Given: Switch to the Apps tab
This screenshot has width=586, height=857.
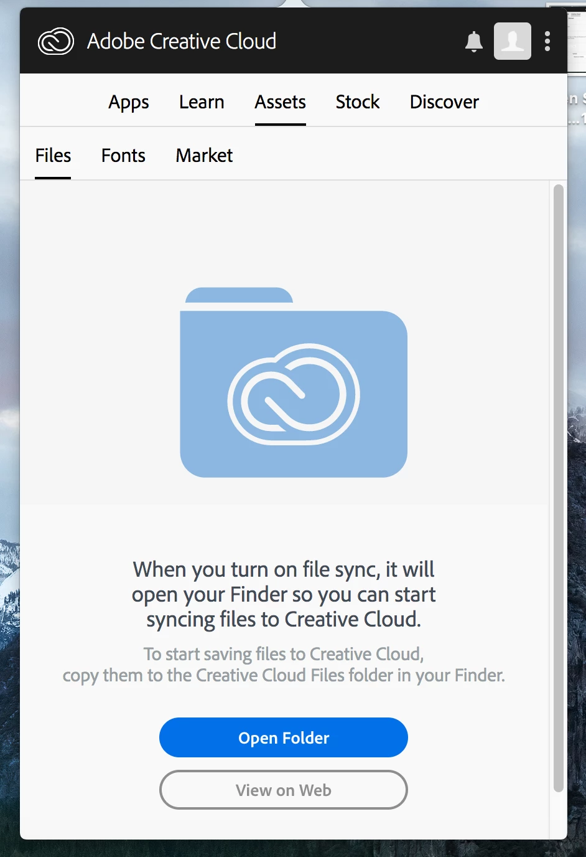Looking at the screenshot, I should coord(129,102).
